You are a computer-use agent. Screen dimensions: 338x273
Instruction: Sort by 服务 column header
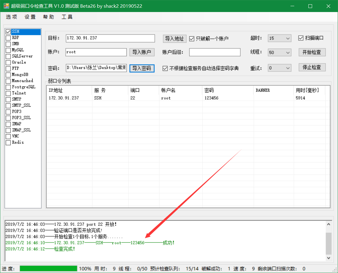(x=110, y=90)
